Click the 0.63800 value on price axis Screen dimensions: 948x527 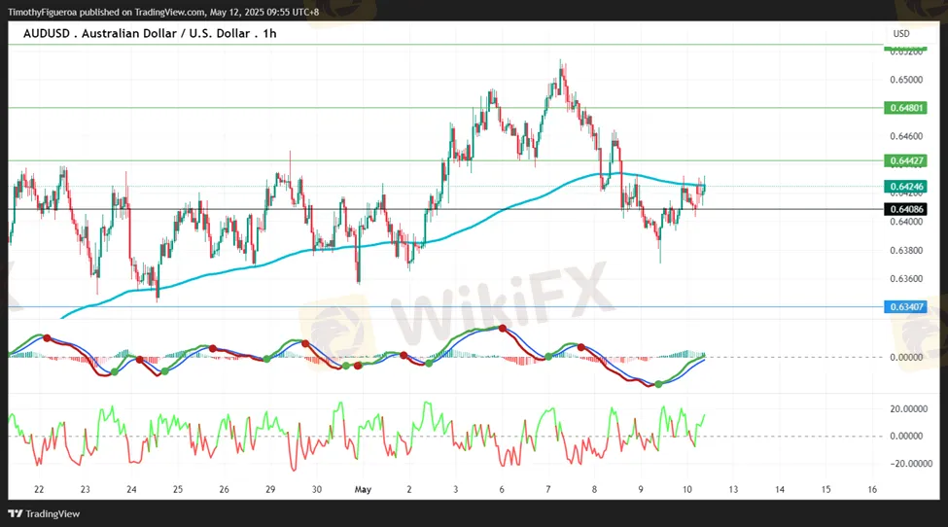908,250
